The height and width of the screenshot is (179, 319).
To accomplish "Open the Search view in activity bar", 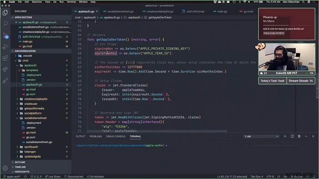I will coord(5,24).
